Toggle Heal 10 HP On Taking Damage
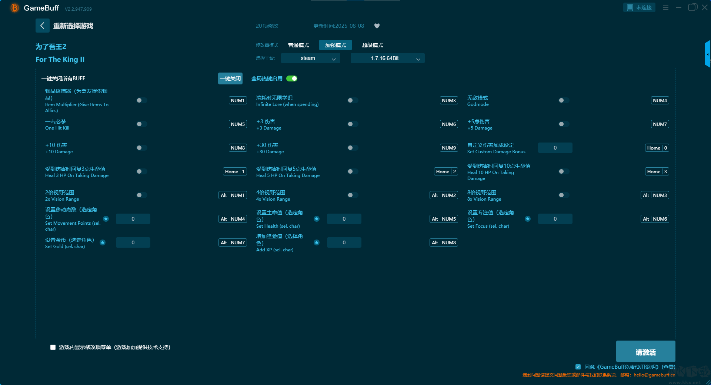This screenshot has height=385, width=711. [x=564, y=171]
